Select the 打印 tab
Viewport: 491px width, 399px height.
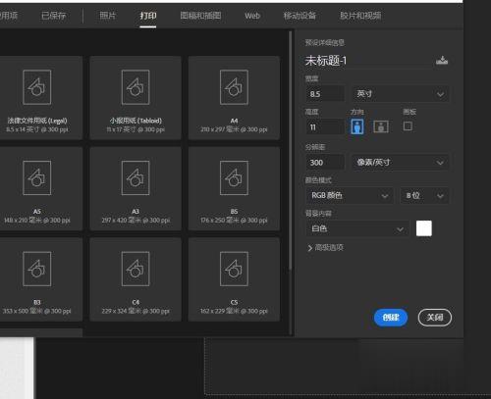148,16
